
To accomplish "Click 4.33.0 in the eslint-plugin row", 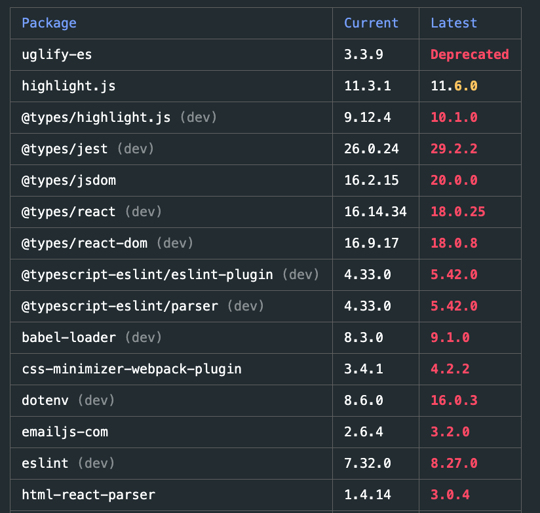I will tap(368, 275).
